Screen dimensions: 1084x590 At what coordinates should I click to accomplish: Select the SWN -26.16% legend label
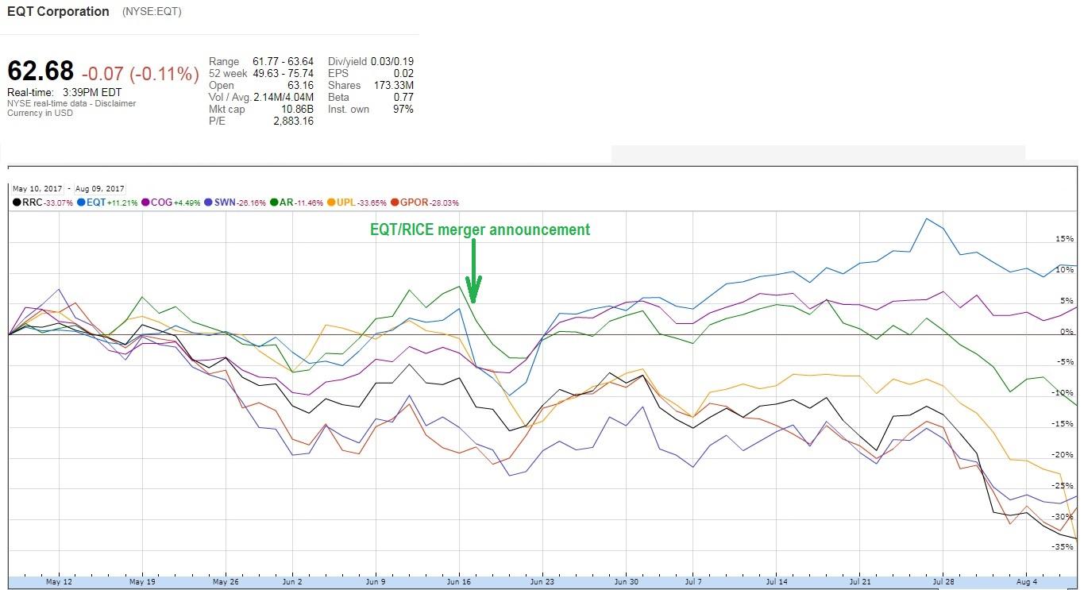pos(240,202)
